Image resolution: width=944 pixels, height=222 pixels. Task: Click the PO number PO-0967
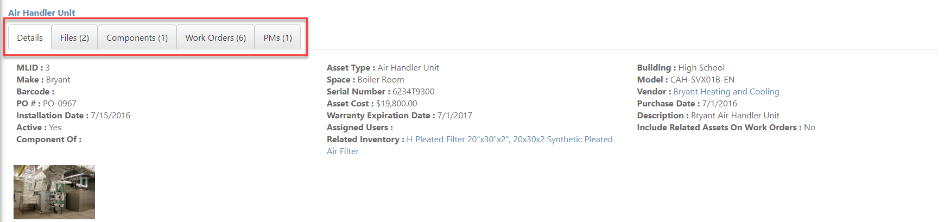pos(60,104)
